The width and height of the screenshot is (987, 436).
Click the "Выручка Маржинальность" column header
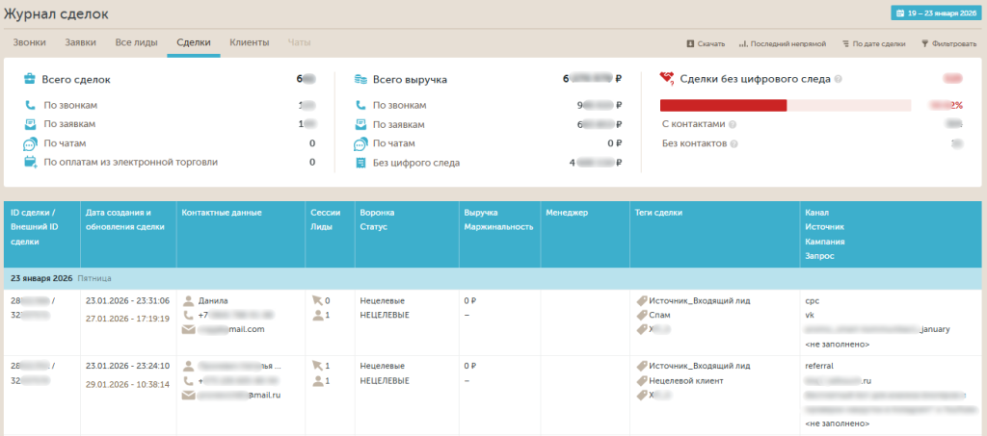click(498, 219)
